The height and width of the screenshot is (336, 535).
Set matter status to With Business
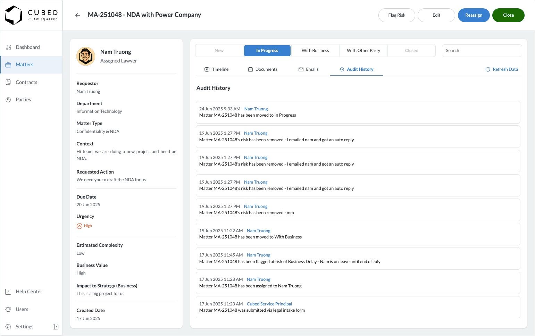(315, 51)
